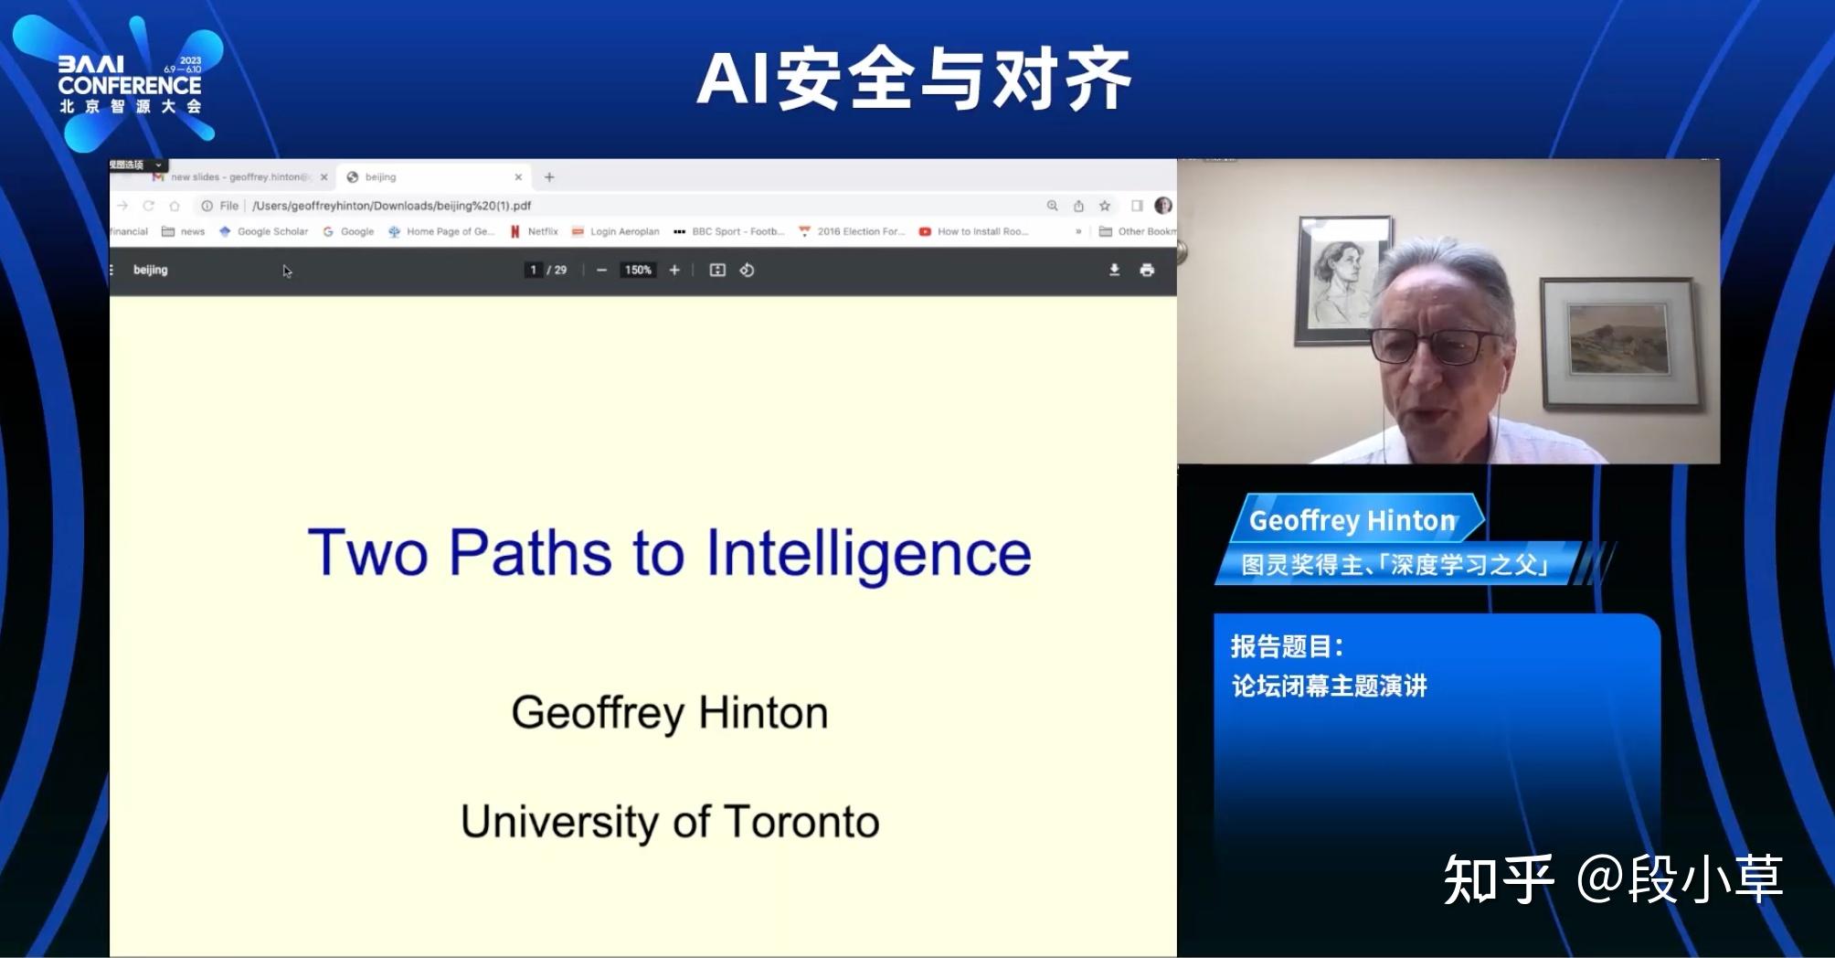Click the browser forward arrow
Screen dimensions: 1835x958
click(122, 206)
